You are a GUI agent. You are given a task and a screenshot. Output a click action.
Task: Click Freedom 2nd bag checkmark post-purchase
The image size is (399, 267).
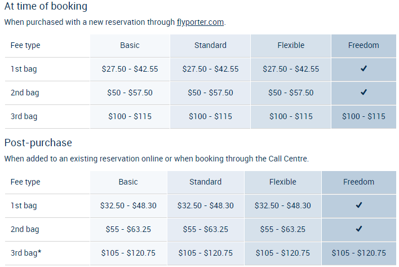359,229
